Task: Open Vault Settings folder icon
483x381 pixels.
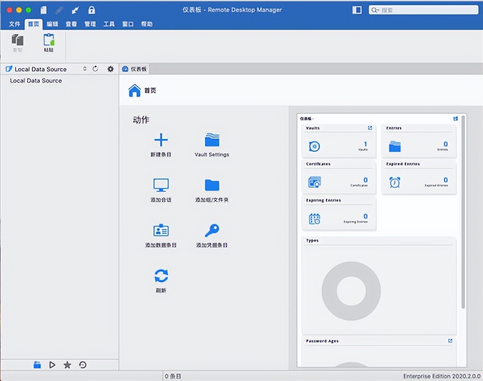Action: click(212, 140)
